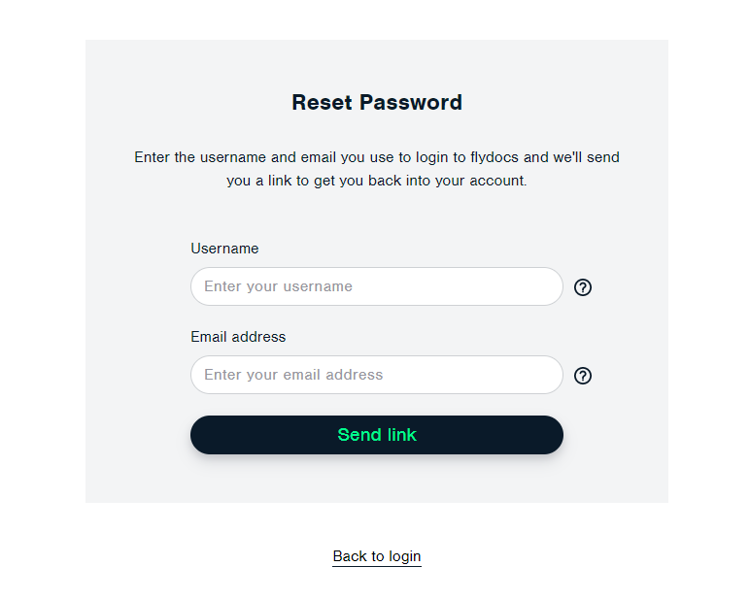Click the word 'Password' in the heading
This screenshot has width=750, height=600.
411,102
